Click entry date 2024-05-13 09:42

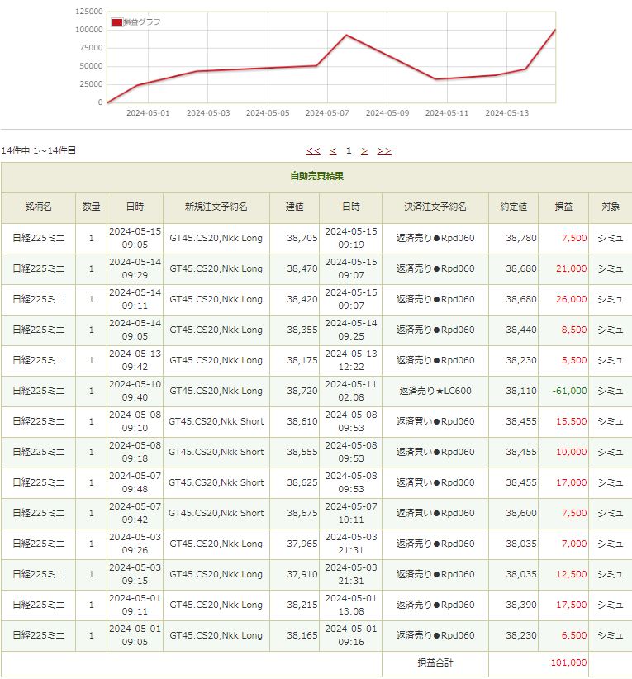[x=135, y=360]
